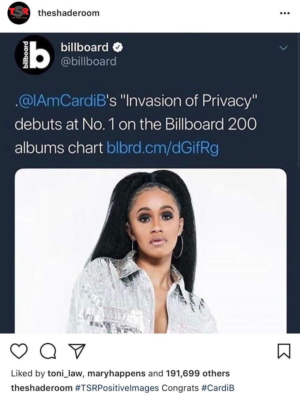The width and height of the screenshot is (300, 395).
Task: Tap theshaderoom name in the caption
Action: (x=42, y=388)
